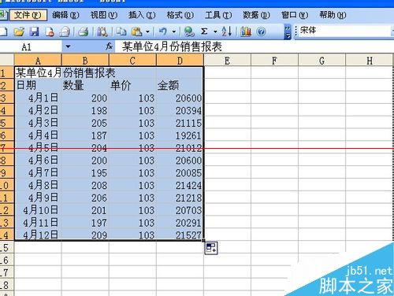Click the Save floppy disk icon
Image resolution: width=394 pixels, height=296 pixels.
pos(34,31)
